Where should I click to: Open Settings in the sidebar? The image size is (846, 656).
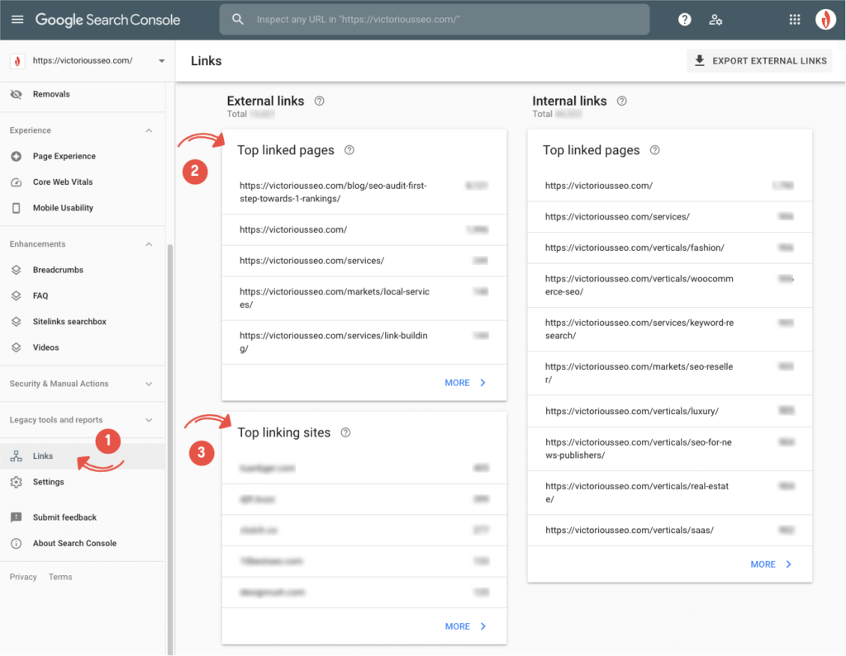point(48,482)
